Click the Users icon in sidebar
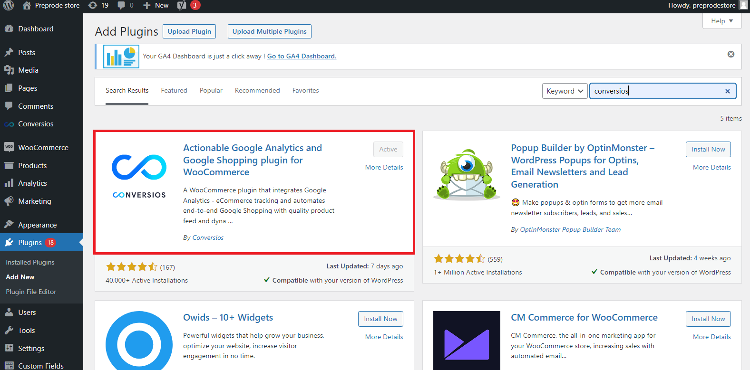The height and width of the screenshot is (370, 750). click(9, 312)
